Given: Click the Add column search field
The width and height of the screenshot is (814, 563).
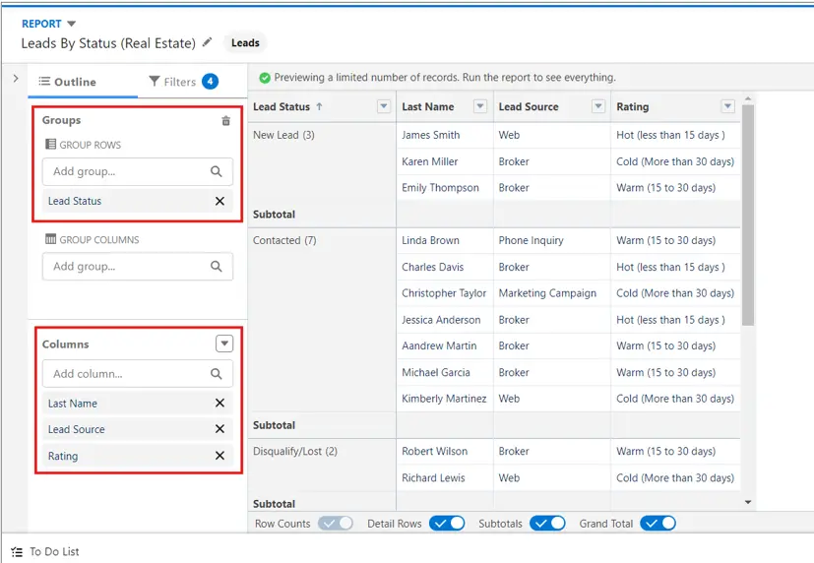Looking at the screenshot, I should tap(138, 374).
